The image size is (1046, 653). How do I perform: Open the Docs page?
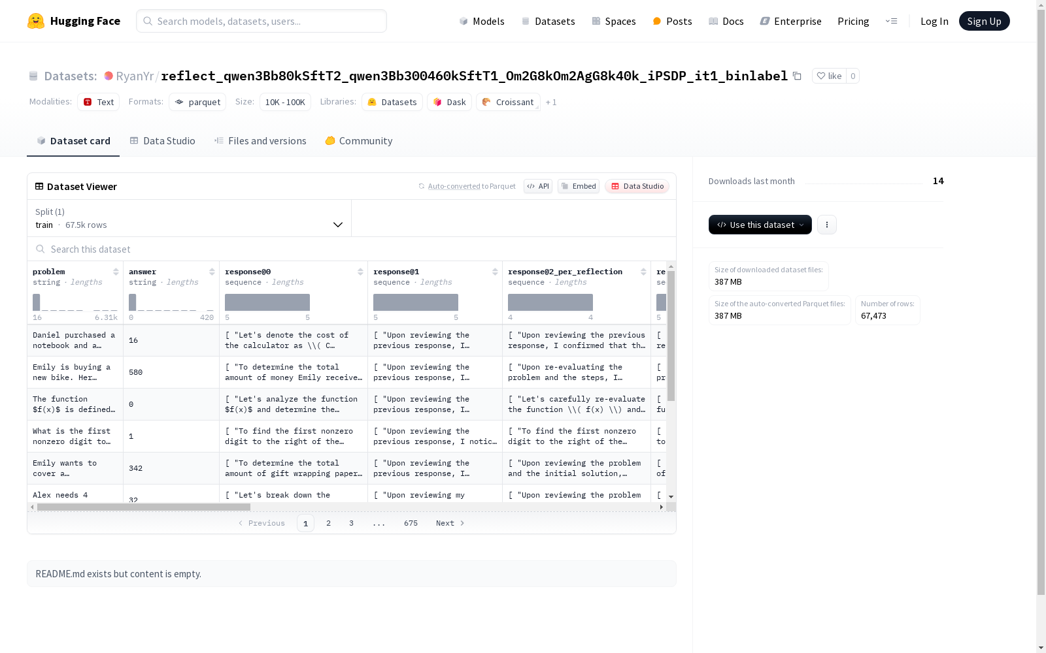726,21
